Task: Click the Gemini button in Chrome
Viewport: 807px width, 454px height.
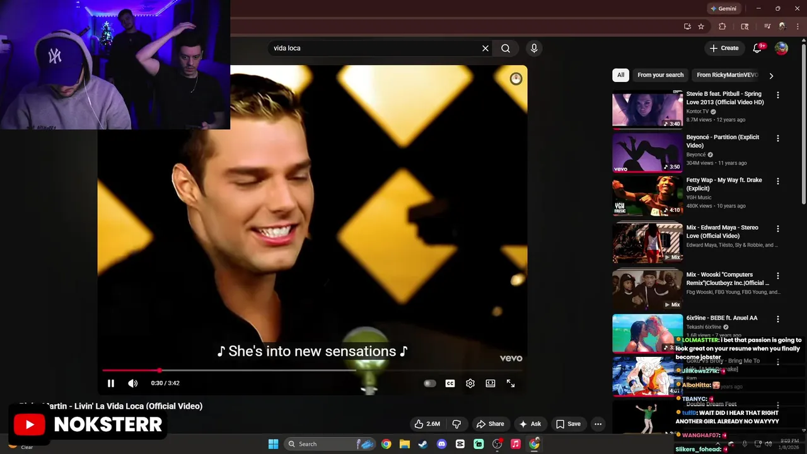Action: pos(723,9)
